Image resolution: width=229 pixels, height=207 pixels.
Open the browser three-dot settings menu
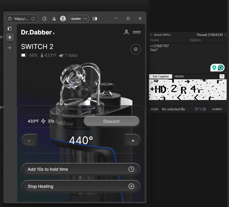pyautogui.click(x=85, y=19)
